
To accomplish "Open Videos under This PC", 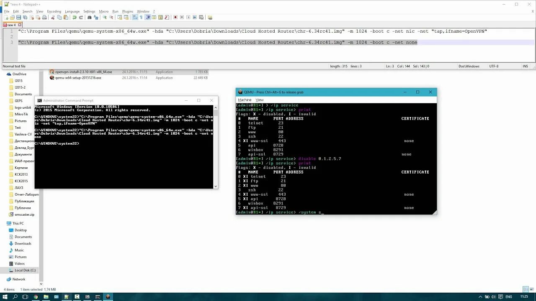I will point(20,263).
